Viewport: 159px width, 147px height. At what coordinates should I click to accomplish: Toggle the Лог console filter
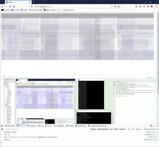(x=111, y=129)
